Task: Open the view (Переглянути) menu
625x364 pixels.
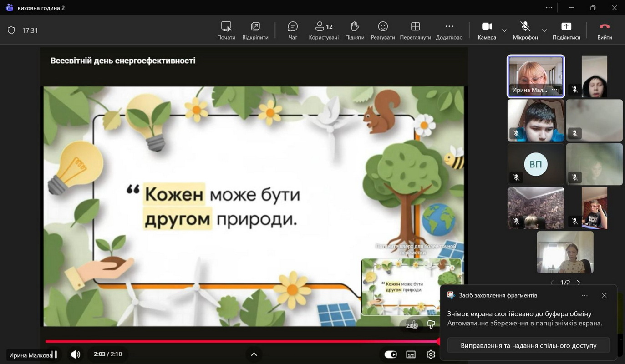Action: coord(415,30)
